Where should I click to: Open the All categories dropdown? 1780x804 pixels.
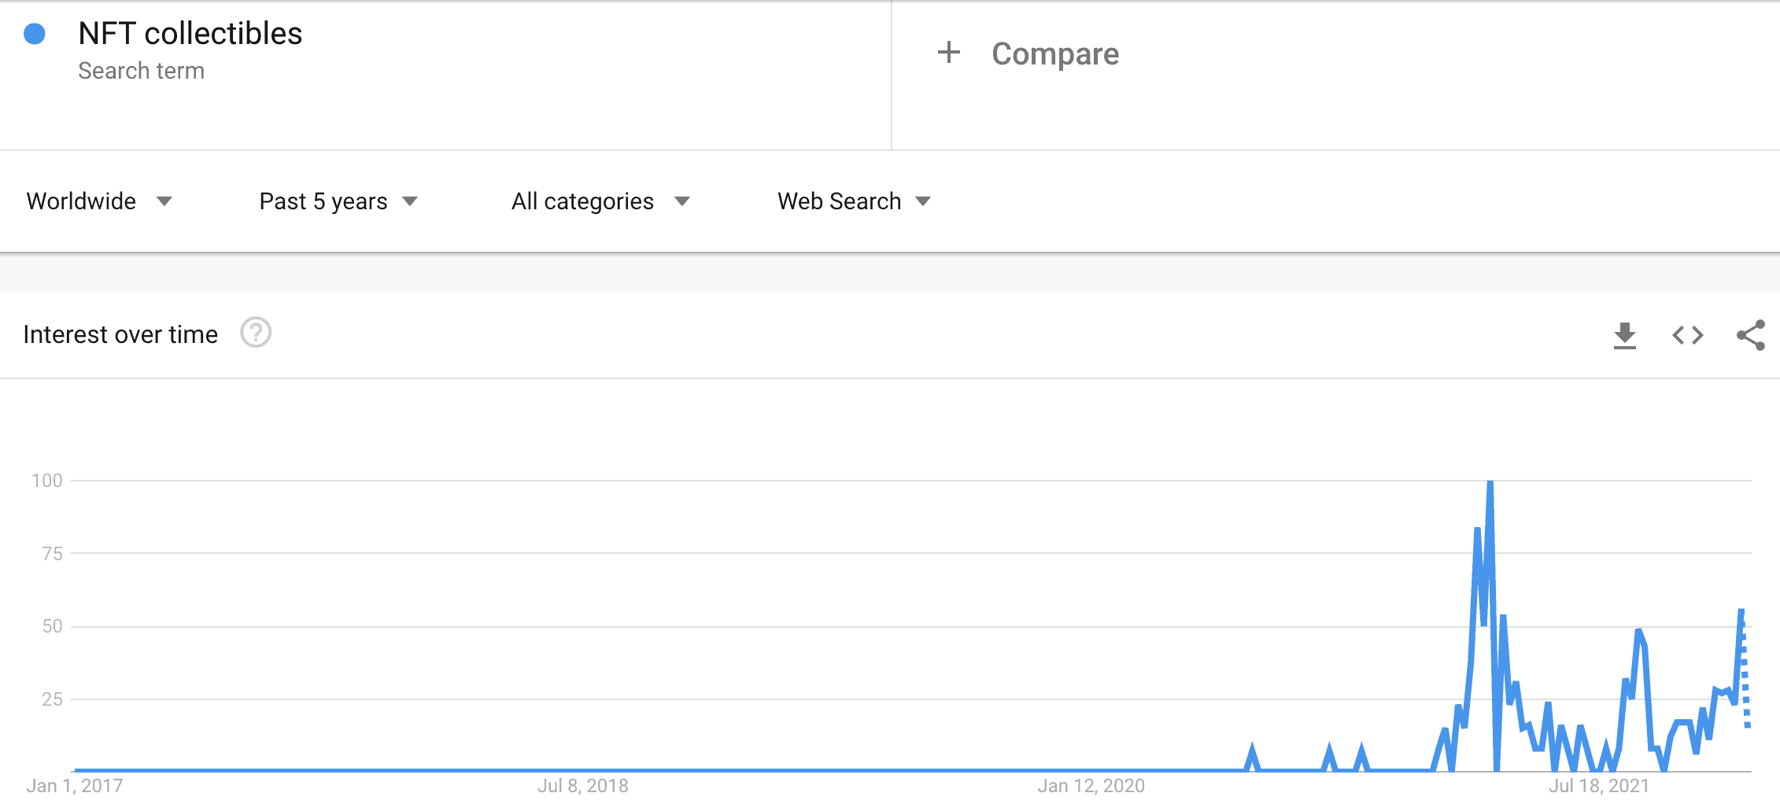(600, 201)
